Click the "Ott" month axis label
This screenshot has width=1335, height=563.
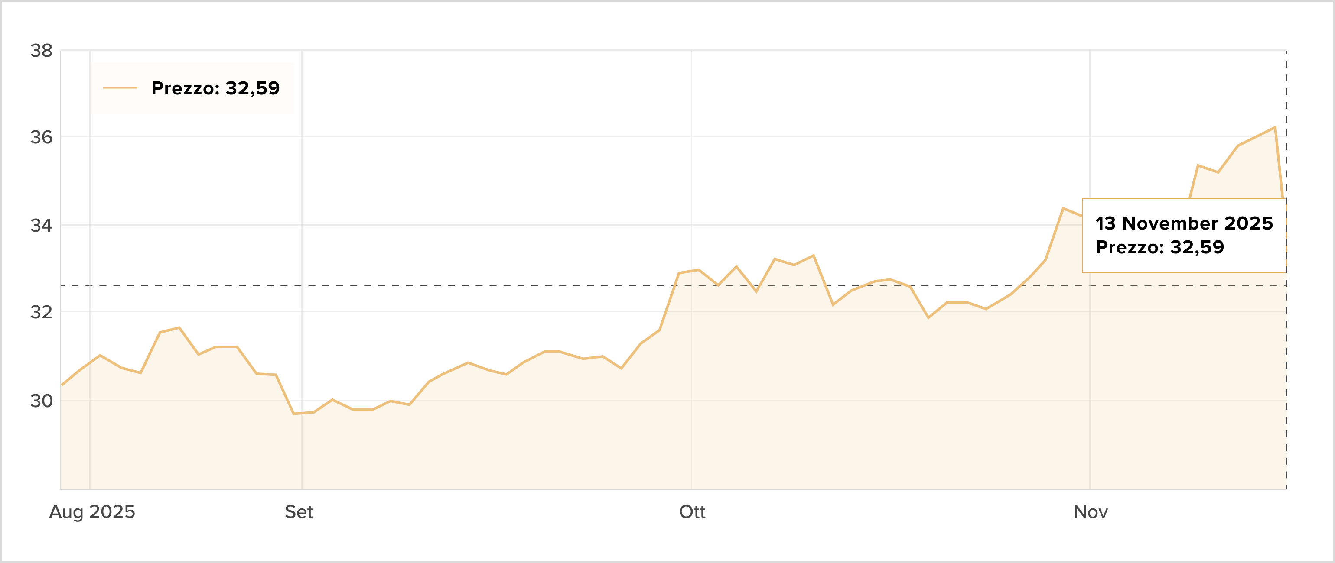692,512
